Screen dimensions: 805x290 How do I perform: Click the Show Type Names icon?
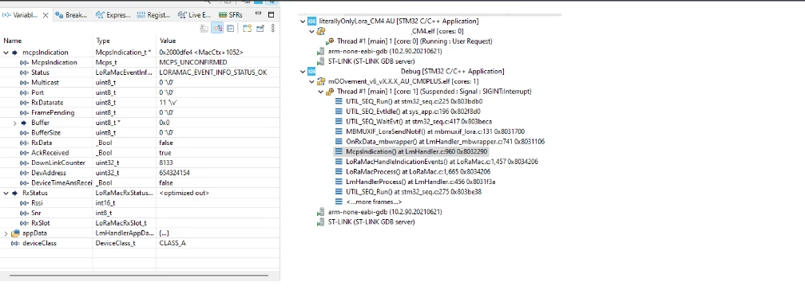click(x=204, y=29)
